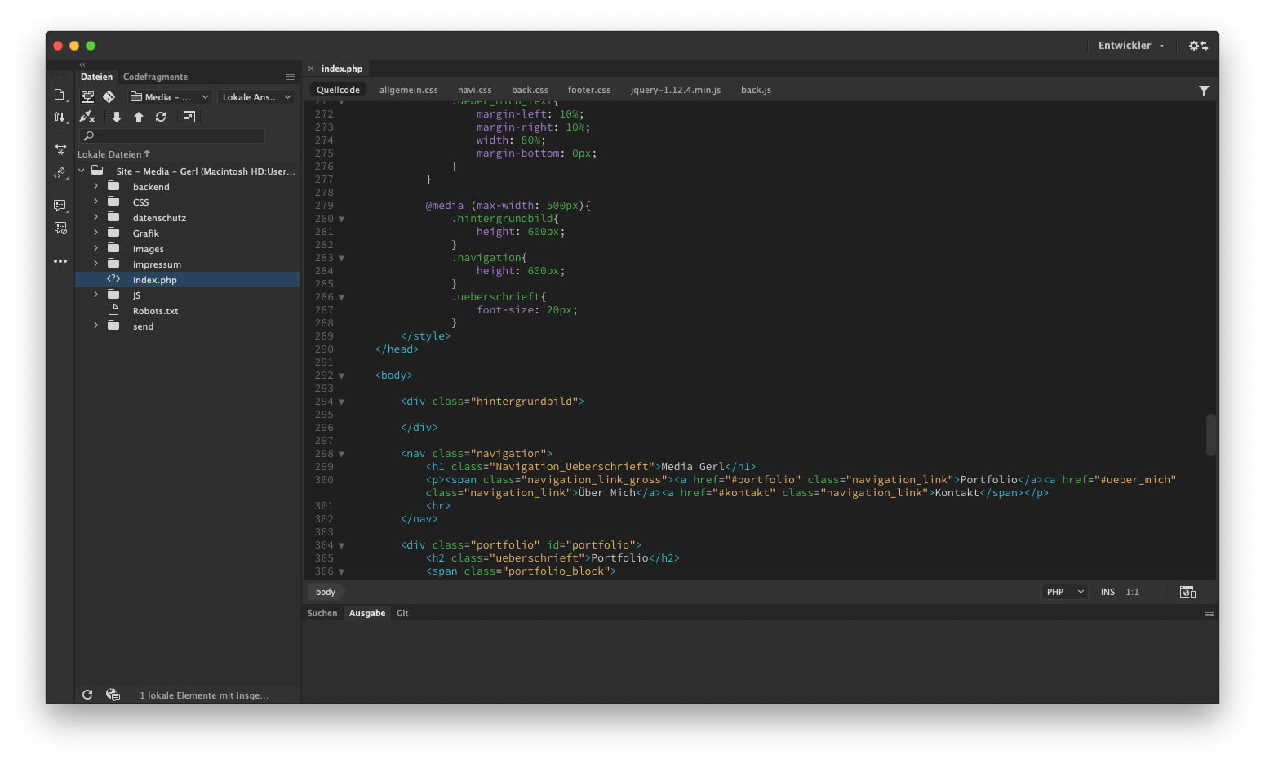This screenshot has width=1265, height=764.
Task: Toggle the INS insert mode indicator
Action: (1107, 593)
